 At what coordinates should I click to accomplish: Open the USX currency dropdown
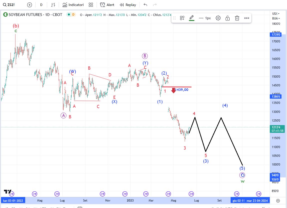[x=276, y=14]
